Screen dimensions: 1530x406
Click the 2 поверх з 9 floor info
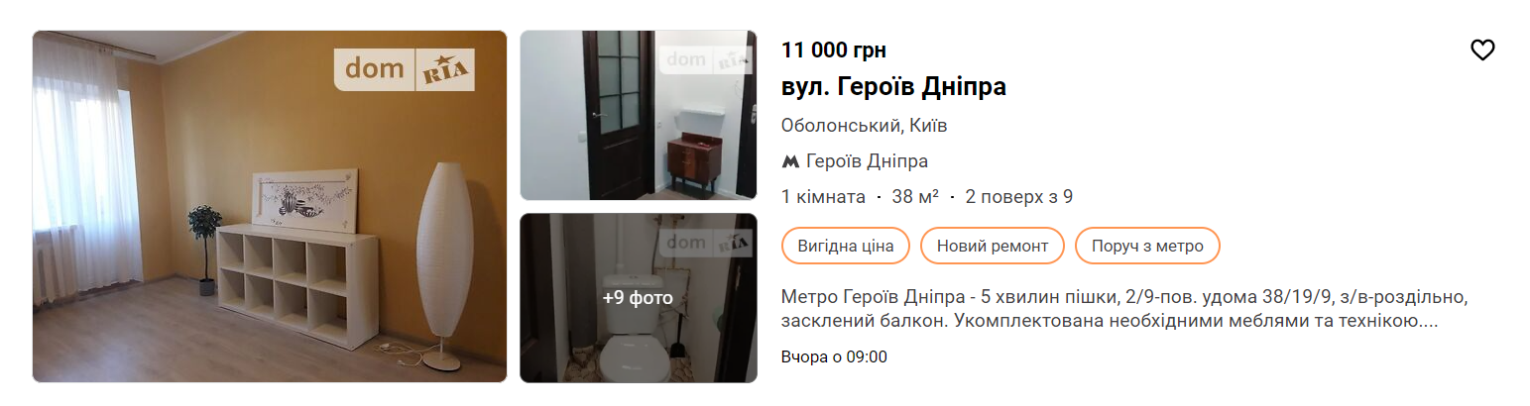(1019, 197)
